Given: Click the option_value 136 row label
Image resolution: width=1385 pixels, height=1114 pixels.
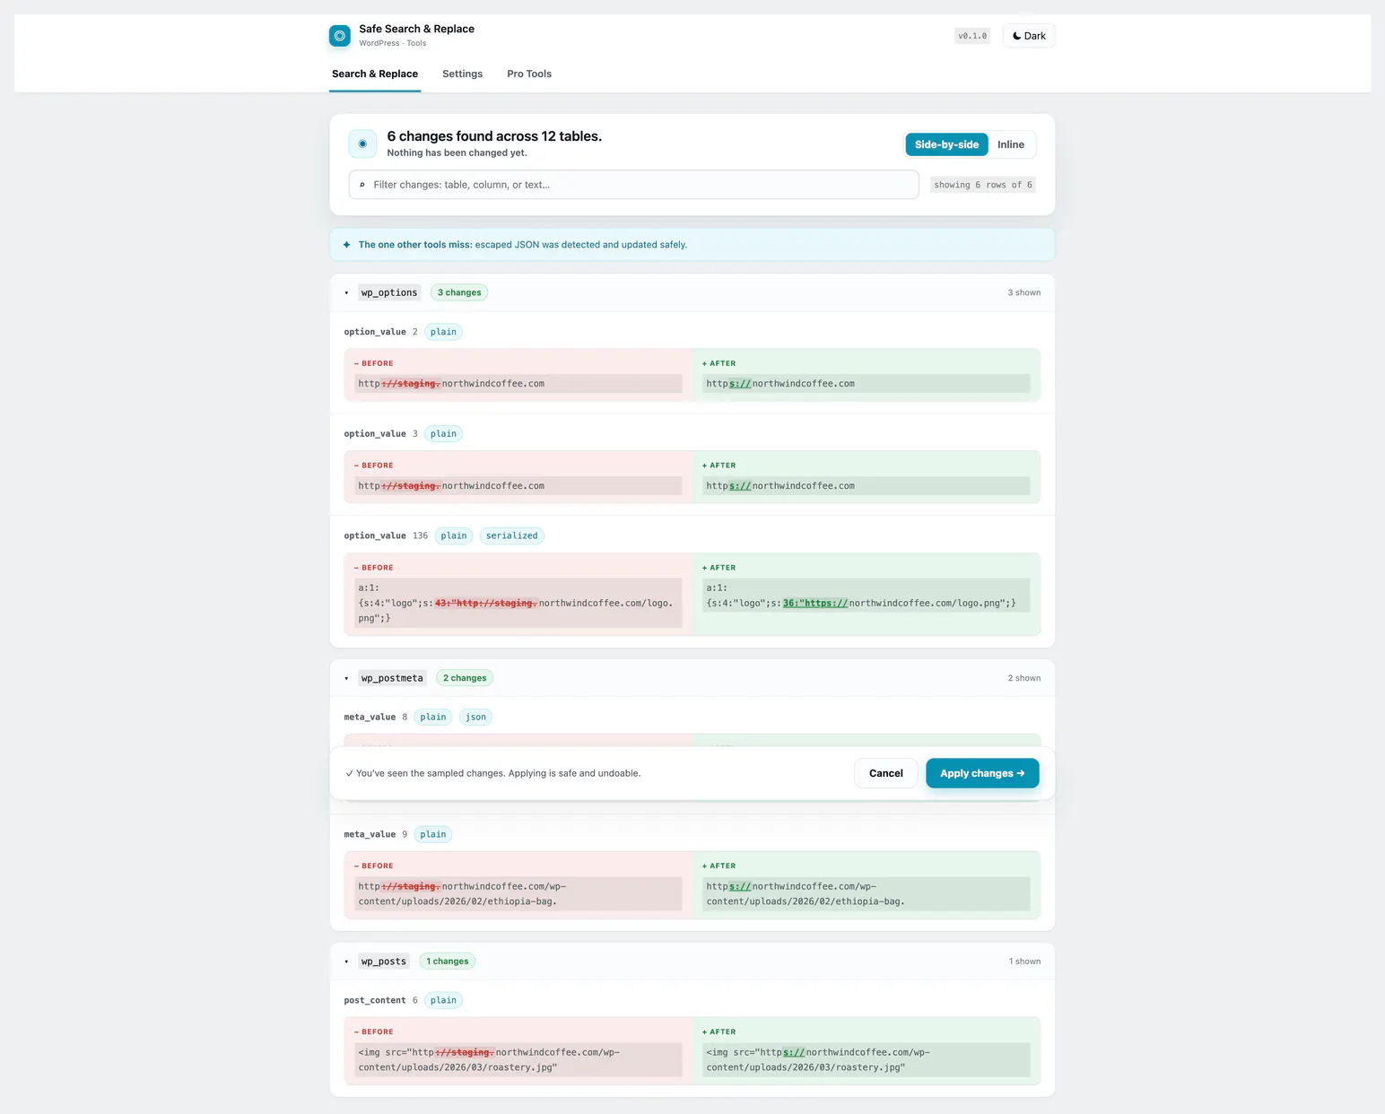Looking at the screenshot, I should pos(386,536).
